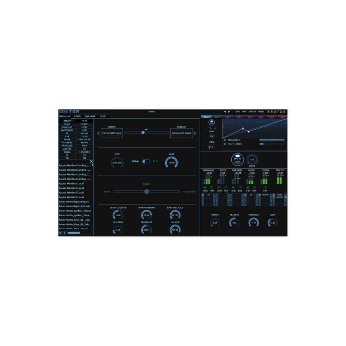Open the Ferrari 348 Exhaust selector
Screen dimensions: 346x346
point(182,132)
